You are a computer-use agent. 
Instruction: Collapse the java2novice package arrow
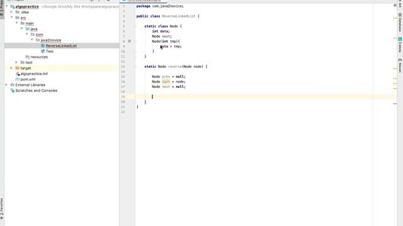pyautogui.click(x=32, y=40)
